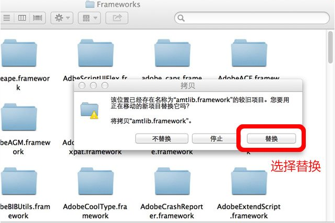Click the 不替换 (Don't Replace) button
The width and height of the screenshot is (335, 223).
[x=162, y=139]
